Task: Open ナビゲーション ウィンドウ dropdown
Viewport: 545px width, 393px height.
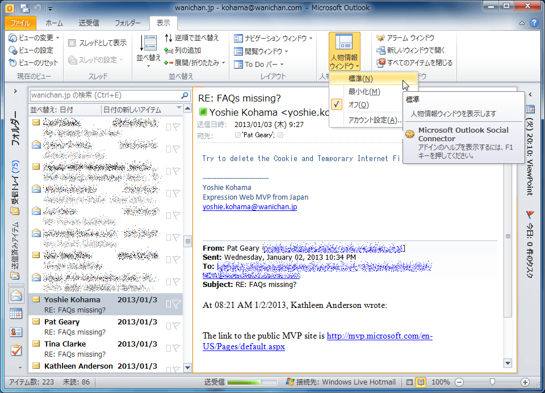Action: pyautogui.click(x=273, y=38)
